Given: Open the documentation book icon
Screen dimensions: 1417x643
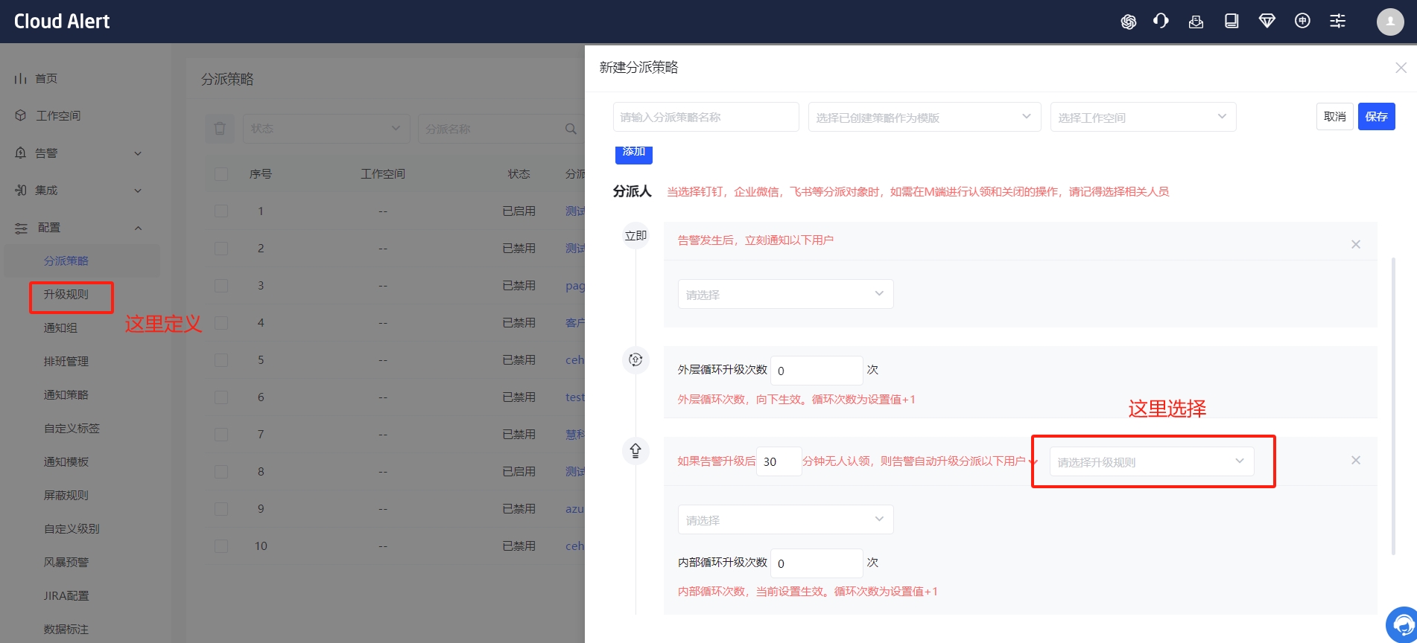Looking at the screenshot, I should pyautogui.click(x=1231, y=21).
